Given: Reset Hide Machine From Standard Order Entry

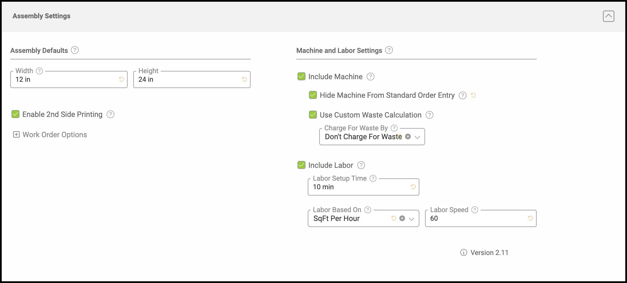Looking at the screenshot, I should click(x=473, y=95).
